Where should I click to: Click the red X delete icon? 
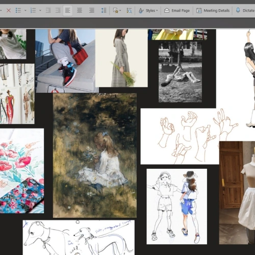9,11
